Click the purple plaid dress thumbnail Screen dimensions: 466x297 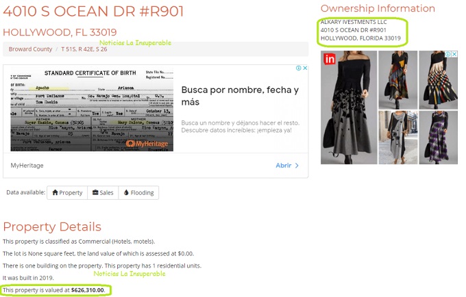439,138
